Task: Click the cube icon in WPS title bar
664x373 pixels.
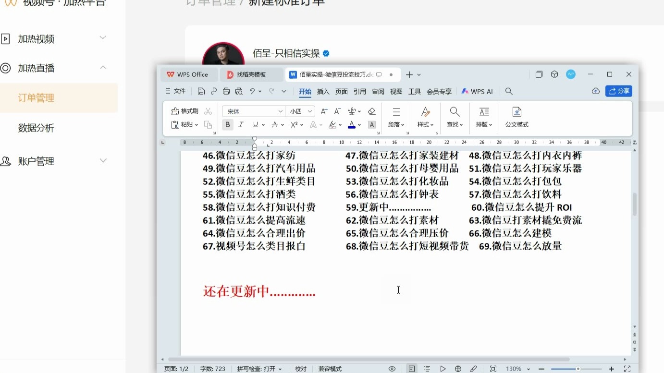Action: tap(554, 74)
